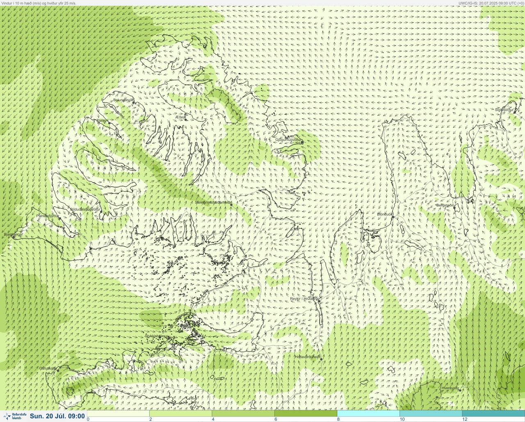This screenshot has width=525, height=422.
Task: Click the 0–2 m/s legend color segment
Action: coord(118,413)
